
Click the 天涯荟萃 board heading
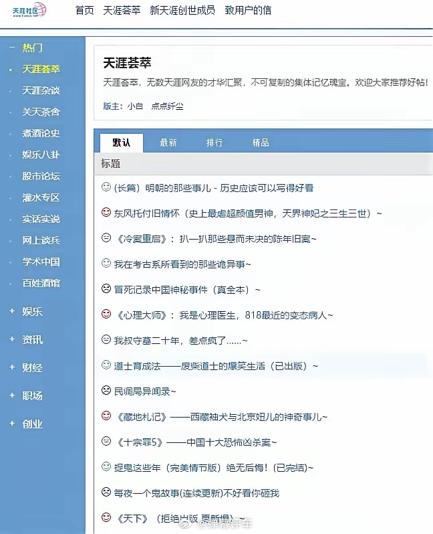[x=127, y=63]
